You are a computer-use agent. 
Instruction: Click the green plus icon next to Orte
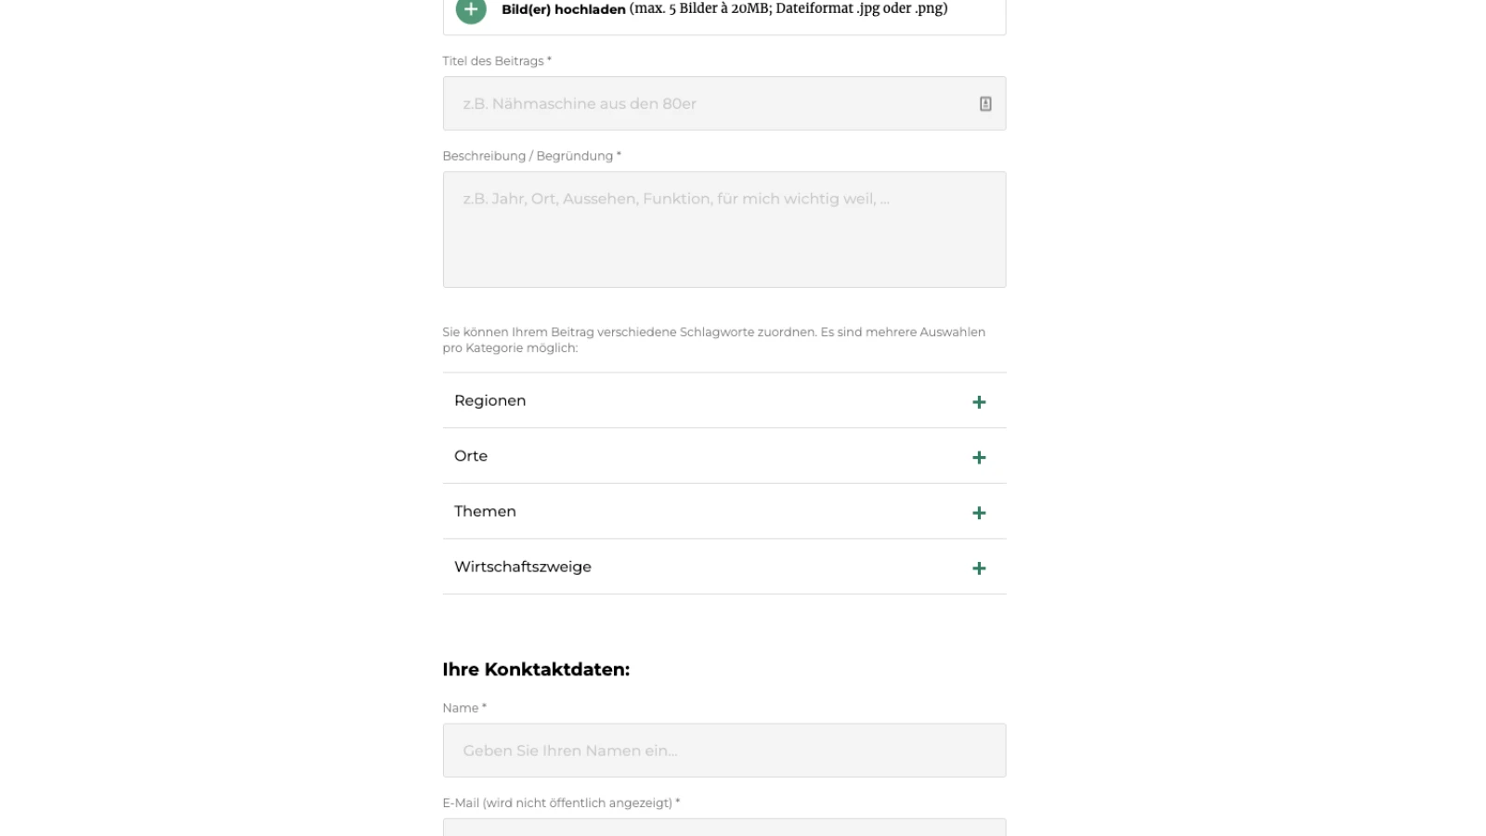pos(978,456)
